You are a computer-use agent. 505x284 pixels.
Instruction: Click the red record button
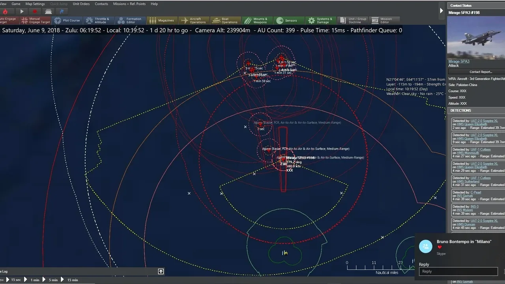(35, 11)
